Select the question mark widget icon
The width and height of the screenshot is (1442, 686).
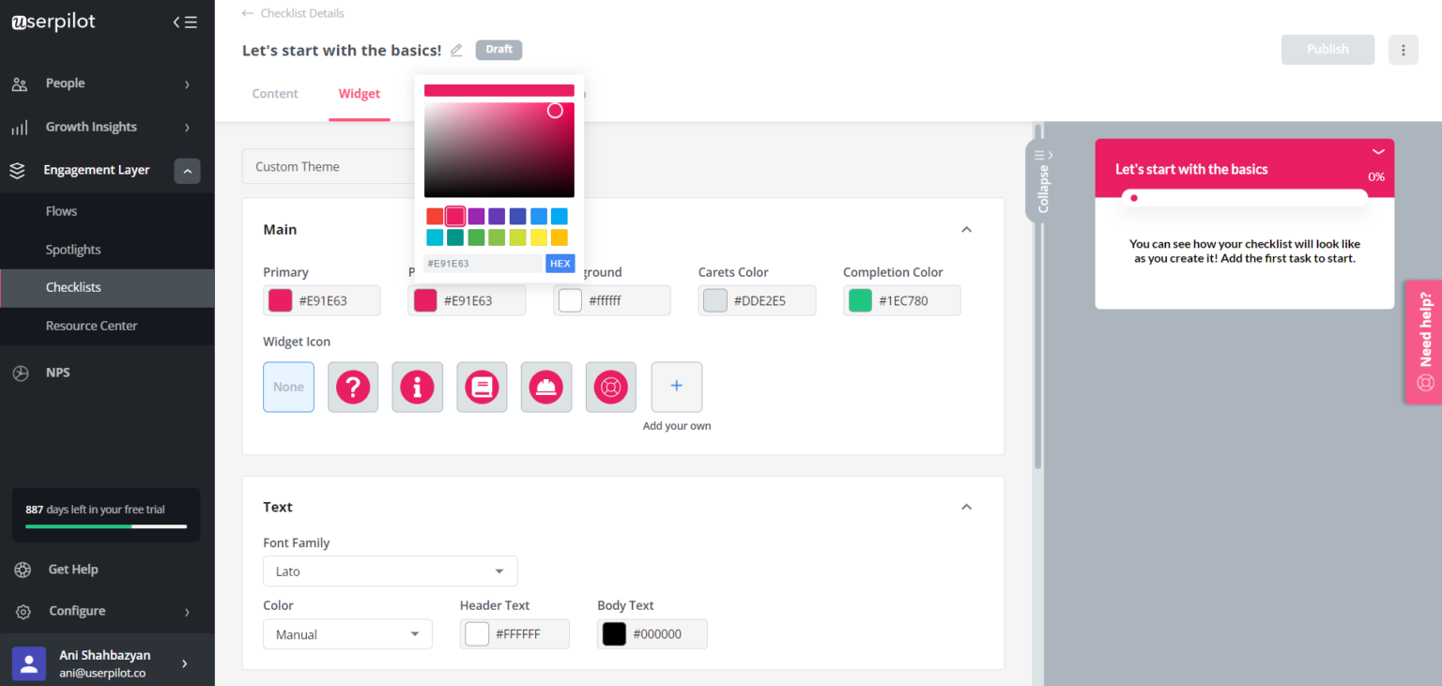(353, 387)
